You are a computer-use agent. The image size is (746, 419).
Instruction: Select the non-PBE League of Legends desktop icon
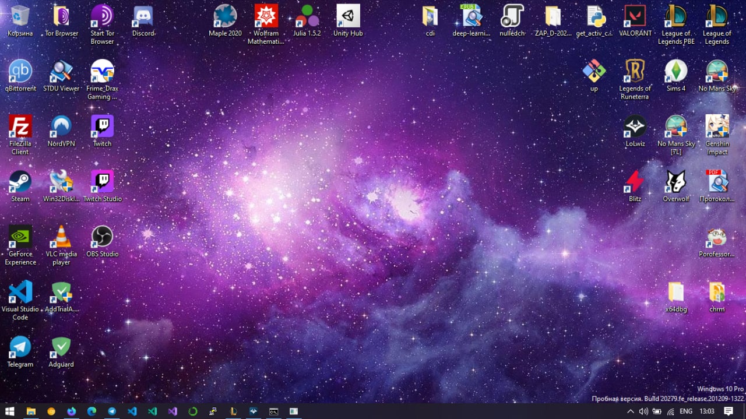717,25
